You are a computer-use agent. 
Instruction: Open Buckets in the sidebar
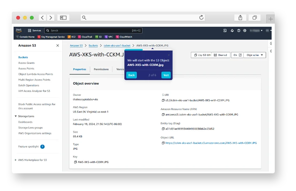[x=23, y=57]
